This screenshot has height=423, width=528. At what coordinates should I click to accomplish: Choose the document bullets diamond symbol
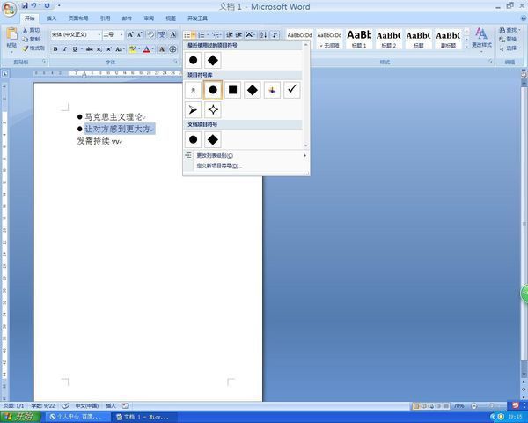pyautogui.click(x=212, y=139)
